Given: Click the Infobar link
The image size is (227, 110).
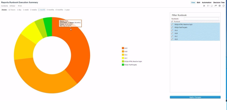Looking at the screenshot, I should (12, 6).
